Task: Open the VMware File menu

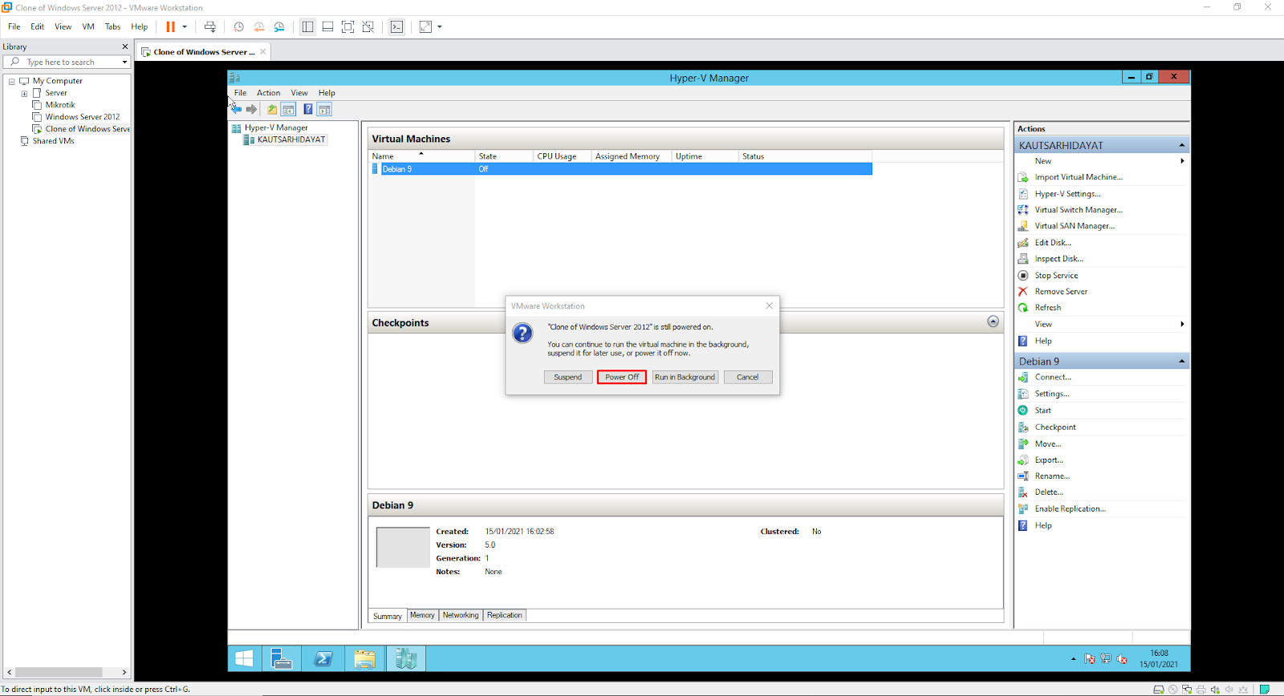Action: tap(14, 26)
